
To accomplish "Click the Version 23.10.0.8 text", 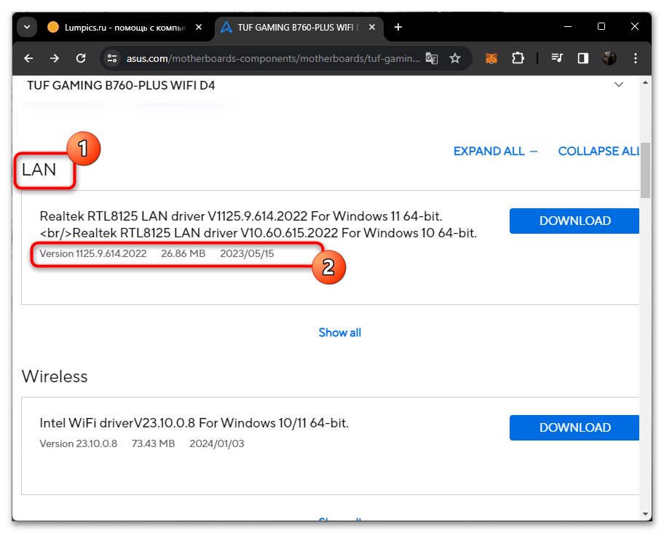I will pyautogui.click(x=79, y=443).
